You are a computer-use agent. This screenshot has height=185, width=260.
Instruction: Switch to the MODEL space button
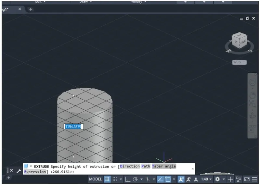(96, 179)
